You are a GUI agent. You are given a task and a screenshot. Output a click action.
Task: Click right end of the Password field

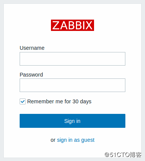[x=123, y=85]
